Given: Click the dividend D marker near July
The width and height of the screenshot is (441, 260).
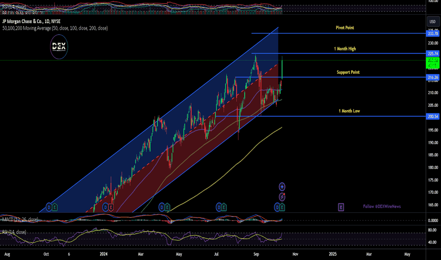Looking at the screenshot, I should [x=219, y=208].
